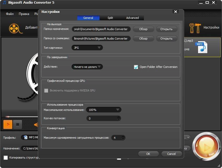Click the Bigasoft music note app icon

tap(4, 2)
